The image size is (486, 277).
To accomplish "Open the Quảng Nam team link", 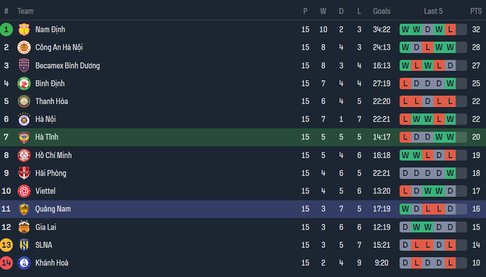I will [53, 209].
